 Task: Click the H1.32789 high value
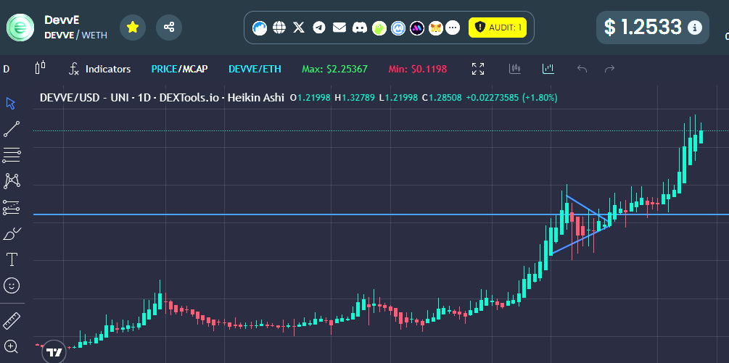point(355,98)
